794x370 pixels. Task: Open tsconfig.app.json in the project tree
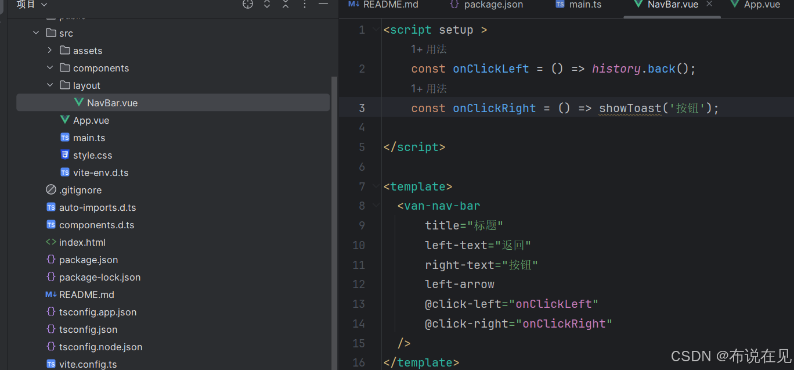tap(98, 312)
